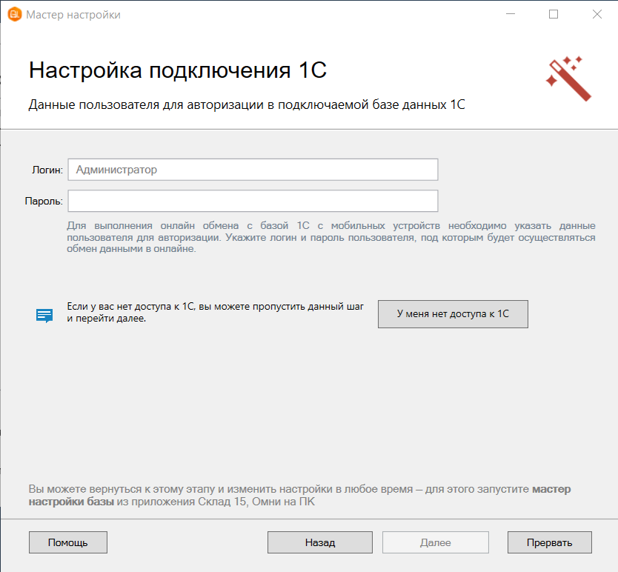Focus the Пароль password field

tap(253, 201)
